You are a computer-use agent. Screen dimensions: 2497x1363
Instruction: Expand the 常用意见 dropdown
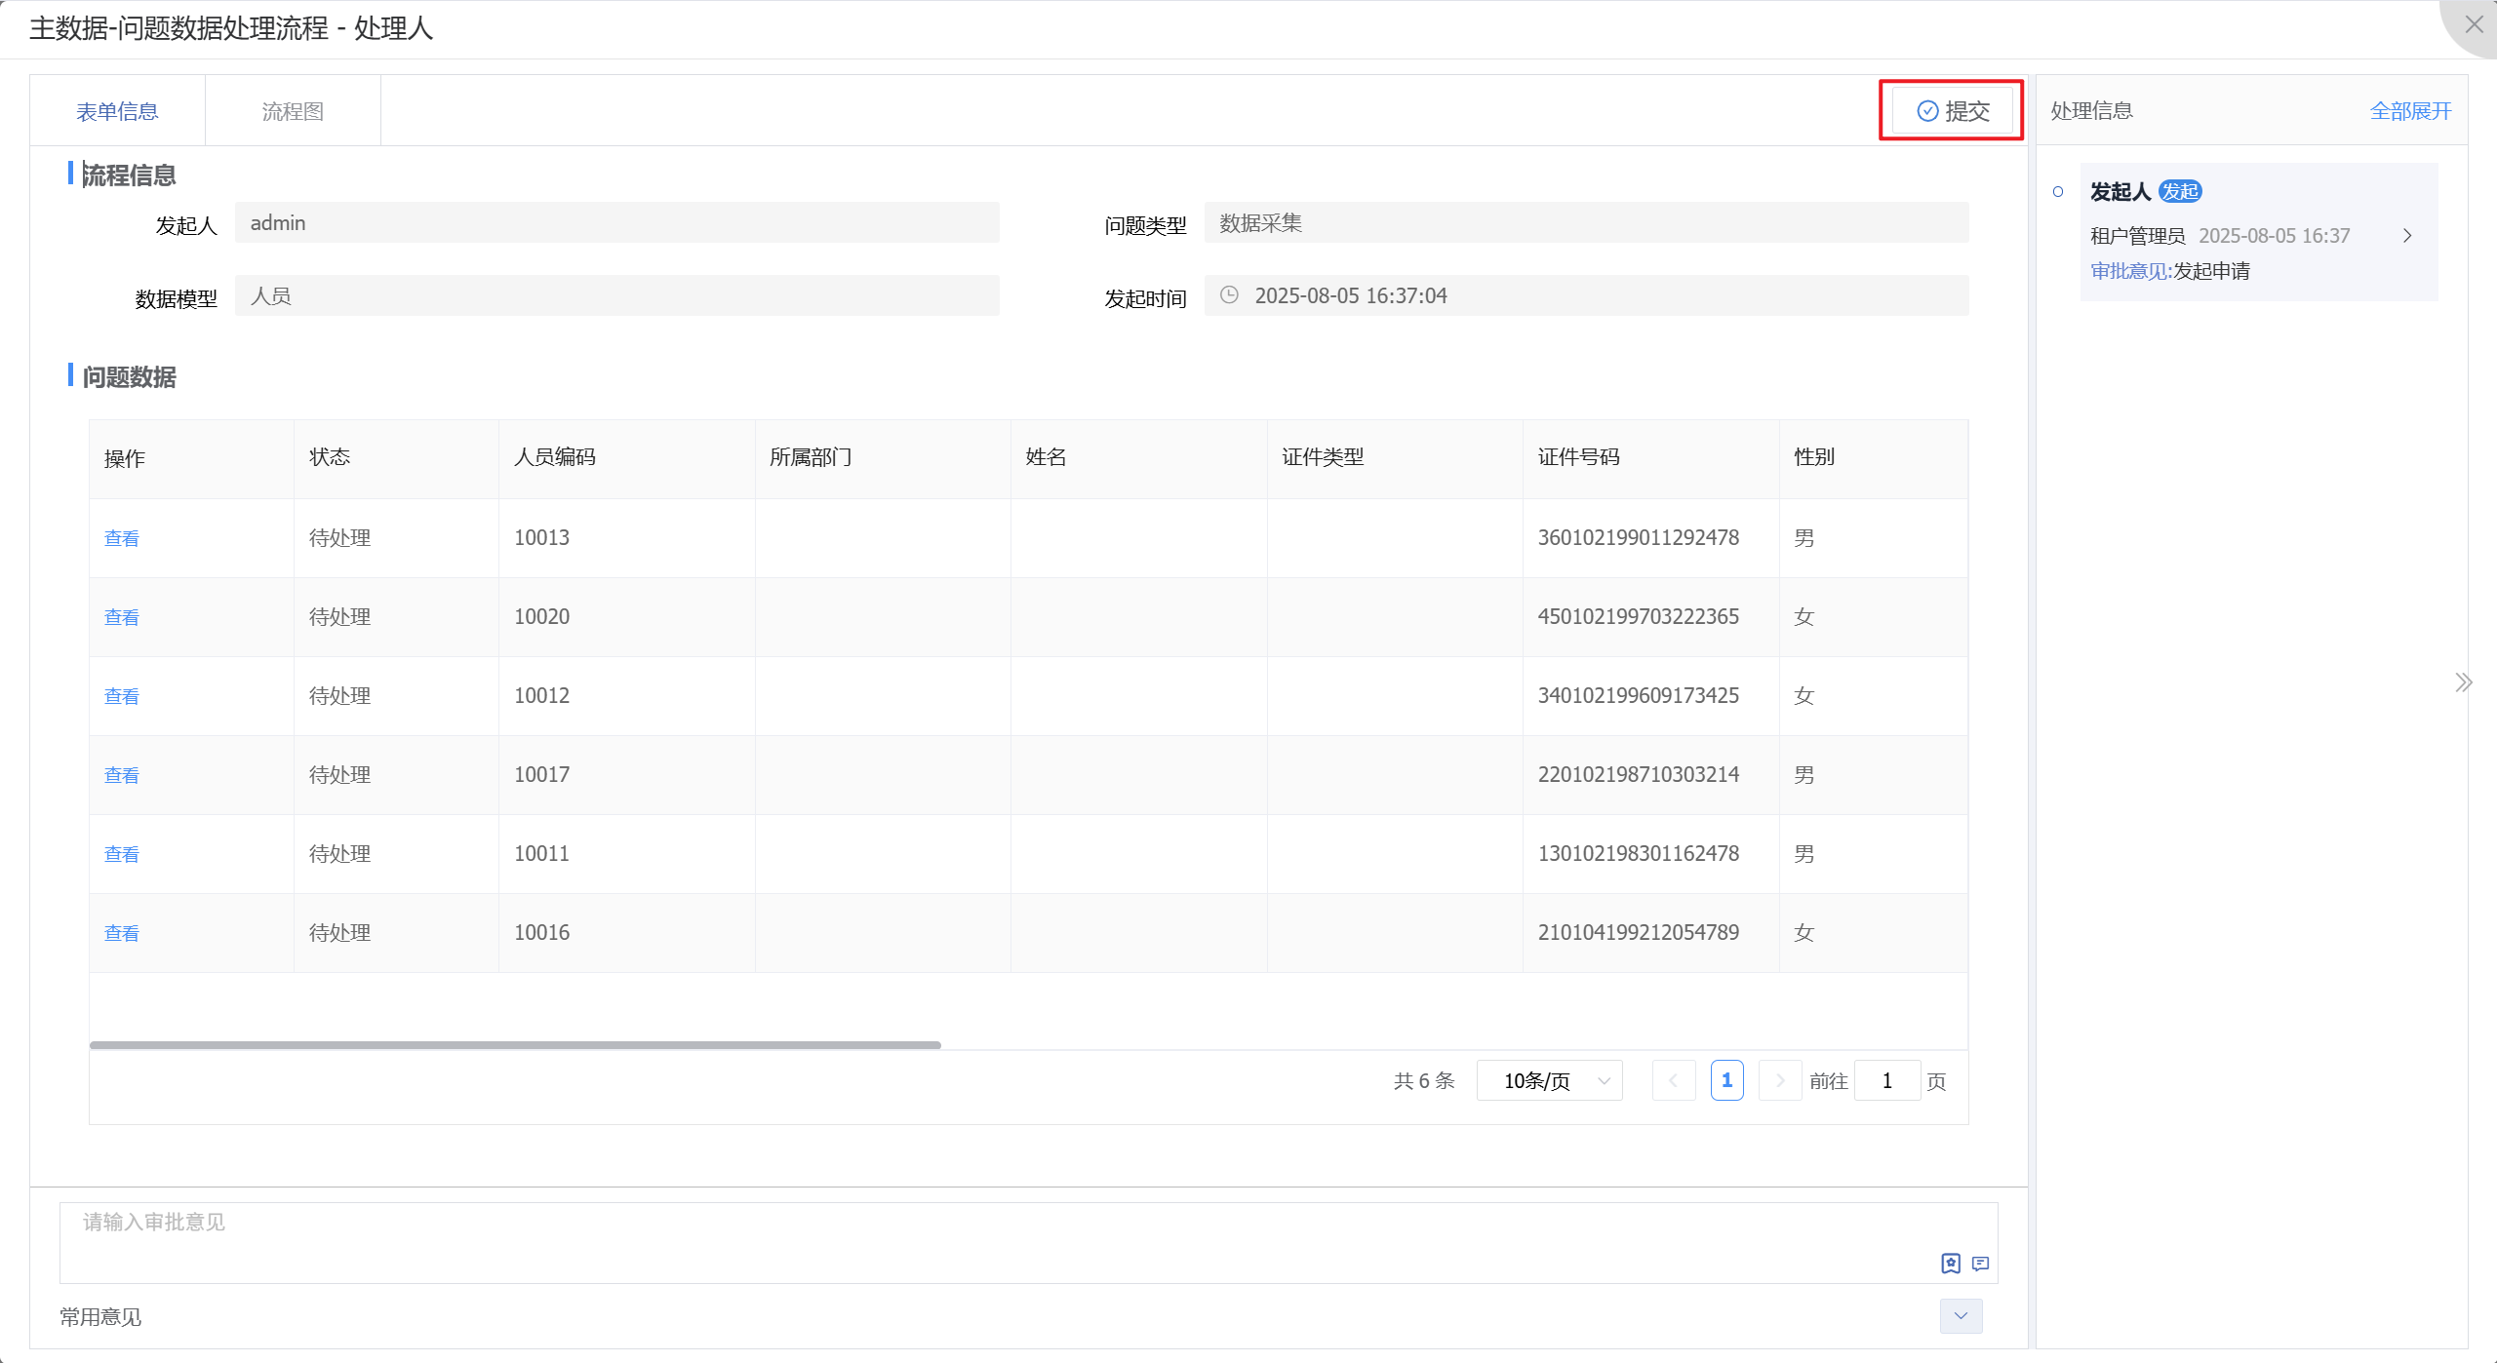[1961, 1316]
